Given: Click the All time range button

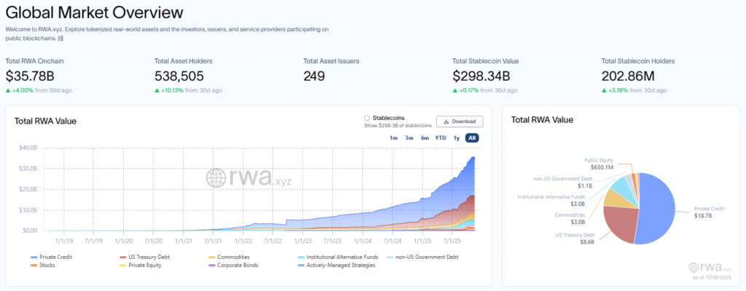Looking at the screenshot, I should pyautogui.click(x=472, y=137).
